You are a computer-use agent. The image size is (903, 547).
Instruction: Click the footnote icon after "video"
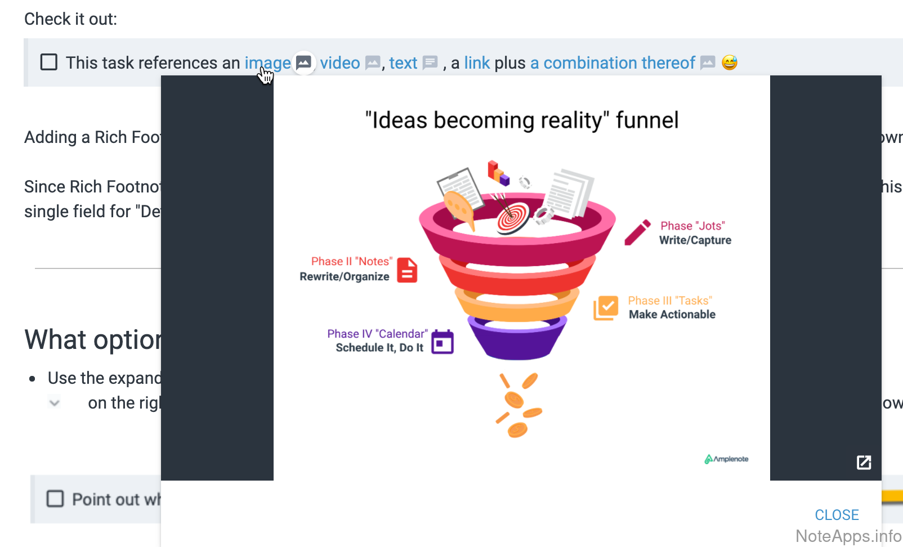(x=372, y=62)
